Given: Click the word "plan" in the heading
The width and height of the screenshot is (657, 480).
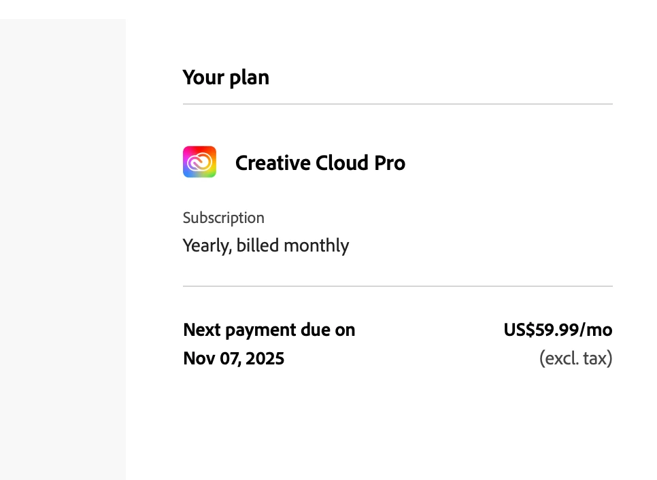Looking at the screenshot, I should (249, 78).
